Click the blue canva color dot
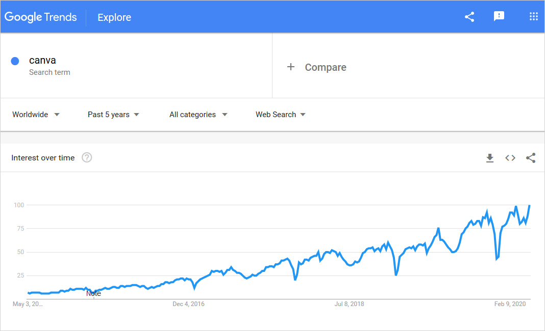Image resolution: width=545 pixels, height=331 pixels. pos(15,61)
